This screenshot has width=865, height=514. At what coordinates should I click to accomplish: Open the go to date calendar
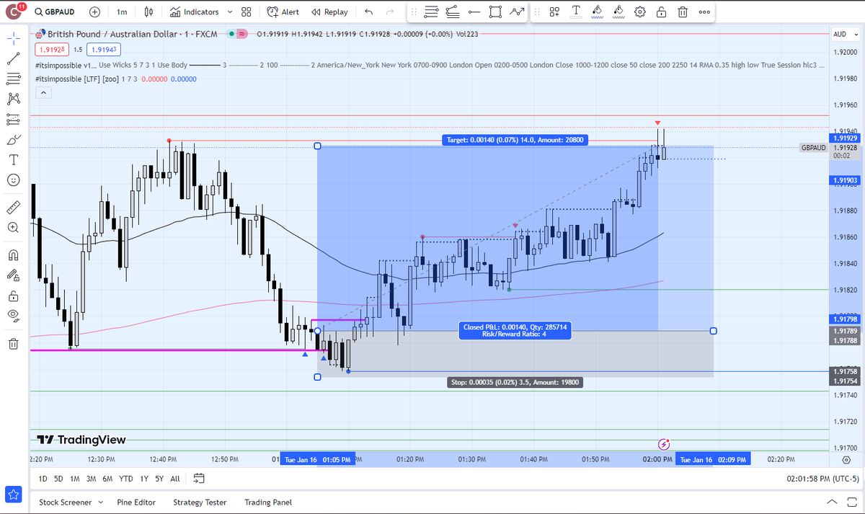(x=200, y=478)
